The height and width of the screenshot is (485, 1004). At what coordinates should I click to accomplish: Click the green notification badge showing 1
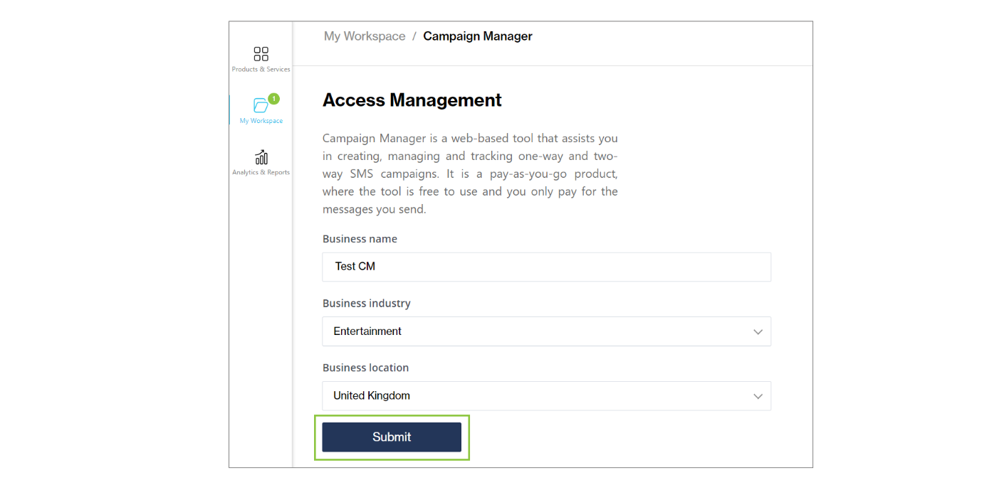(x=273, y=99)
